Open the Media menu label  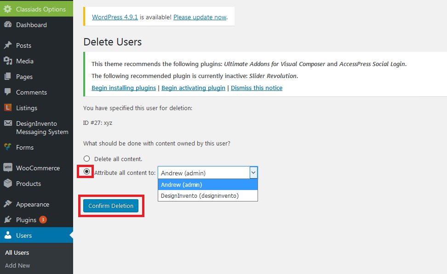25,61
